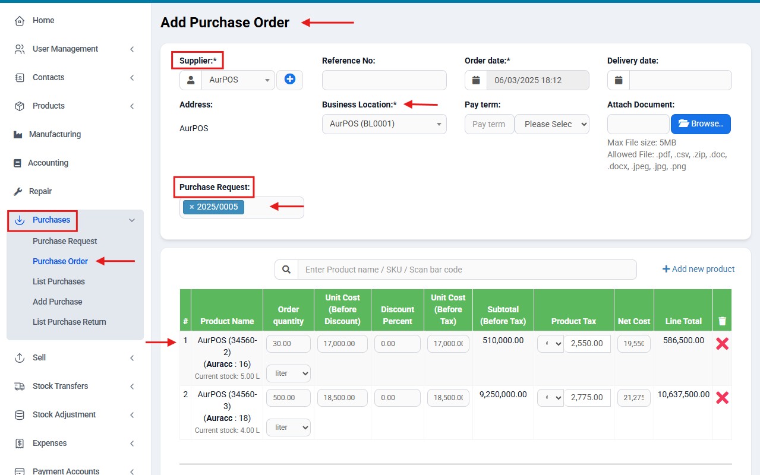Click the Repair wrench icon
The height and width of the screenshot is (475, 760).
(x=18, y=192)
